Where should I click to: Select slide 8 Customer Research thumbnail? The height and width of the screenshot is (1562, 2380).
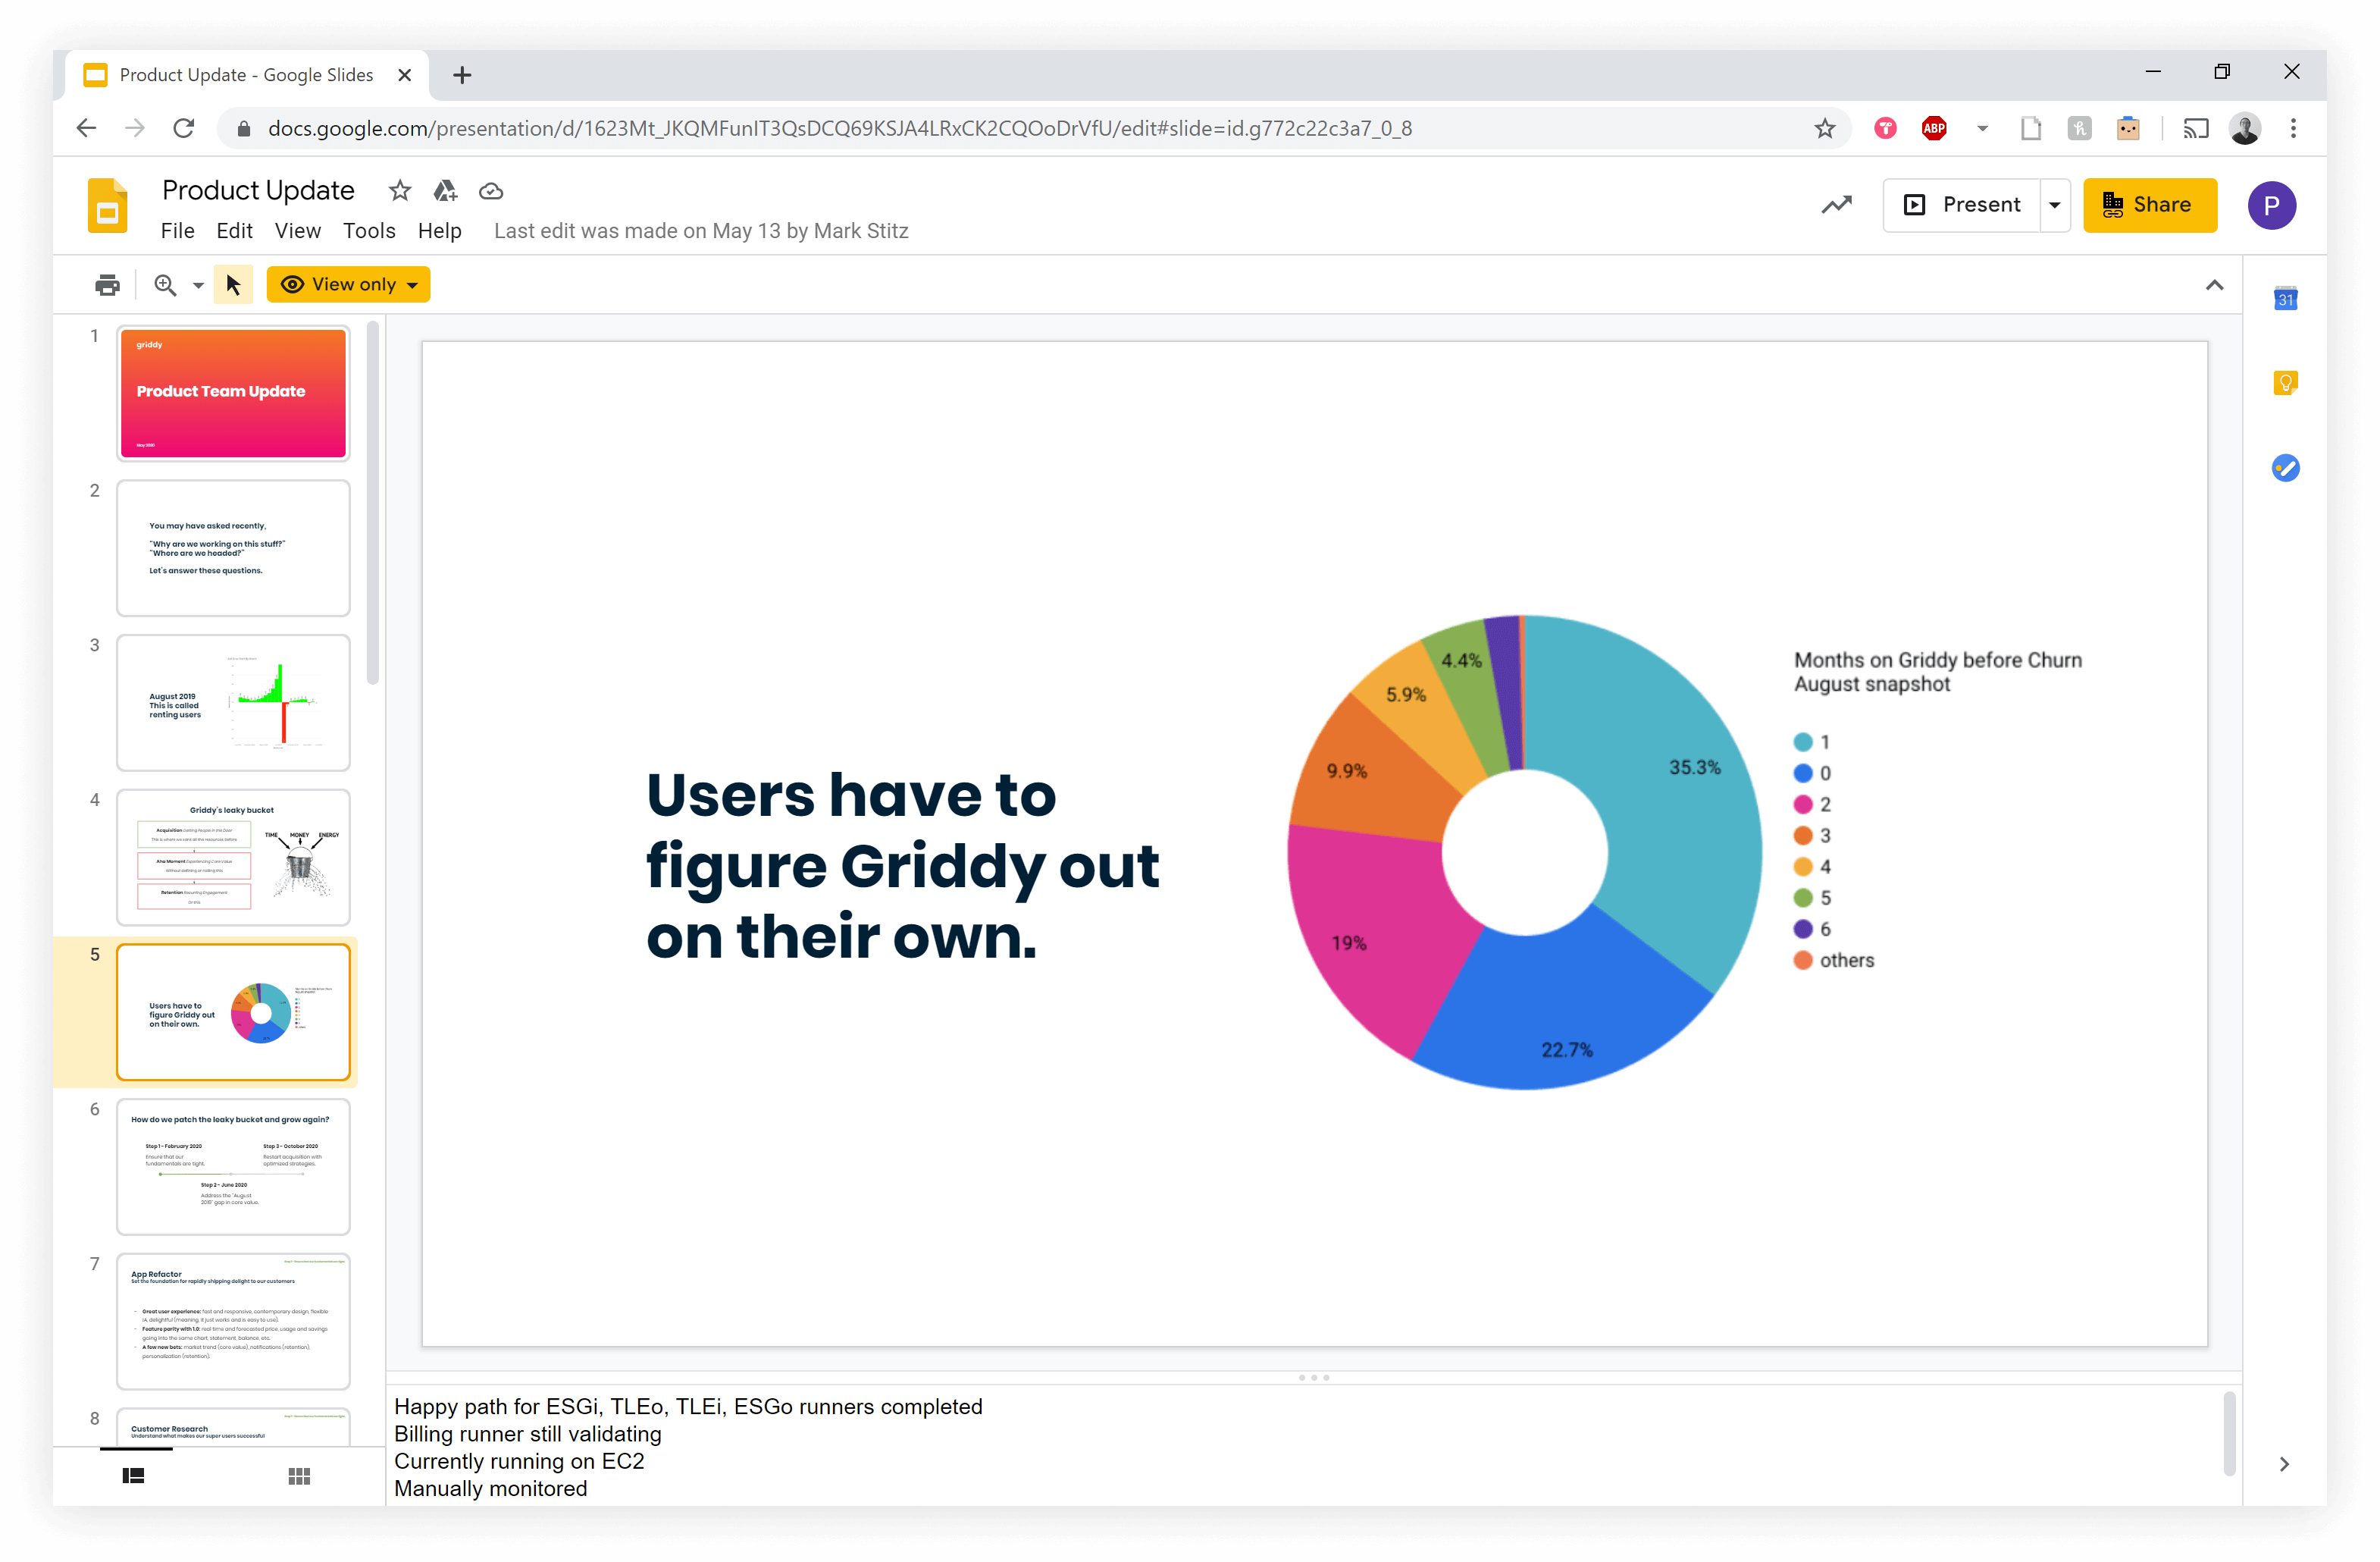(x=233, y=1427)
